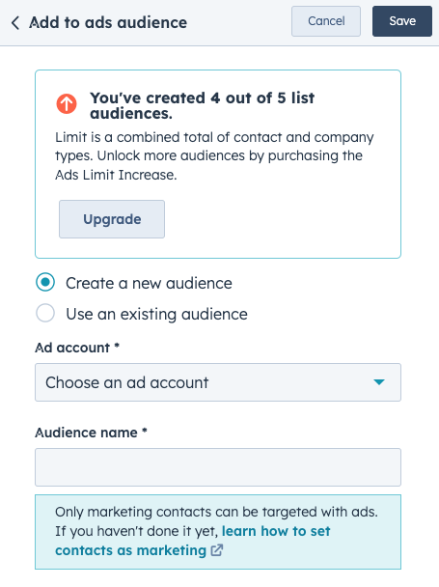Click the external link icon after marketing

[x=217, y=550]
